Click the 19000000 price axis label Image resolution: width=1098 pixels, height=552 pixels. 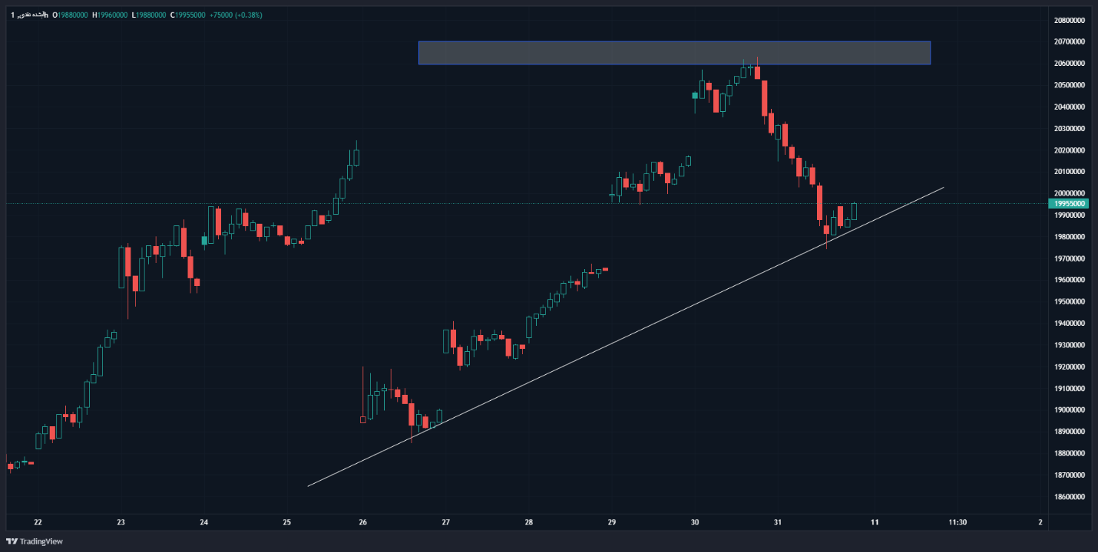1070,410
